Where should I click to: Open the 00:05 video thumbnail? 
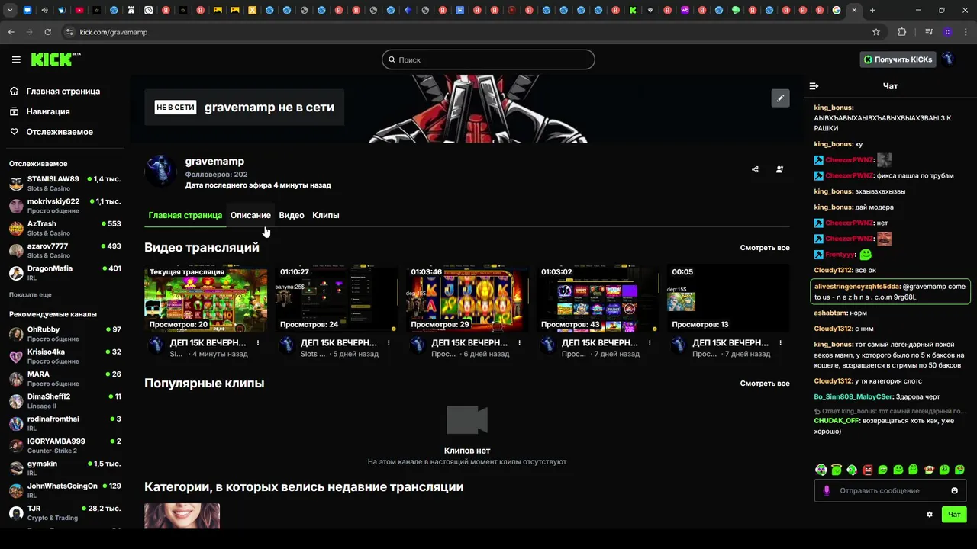[x=728, y=298]
